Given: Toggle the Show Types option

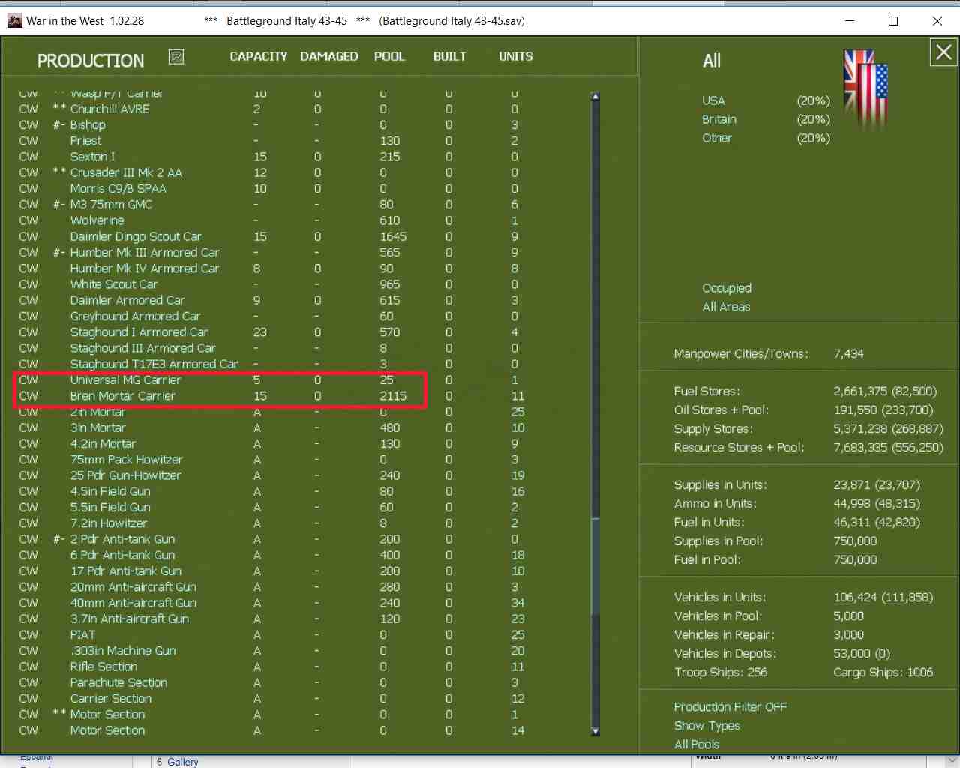Looking at the screenshot, I should pyautogui.click(x=706, y=726).
